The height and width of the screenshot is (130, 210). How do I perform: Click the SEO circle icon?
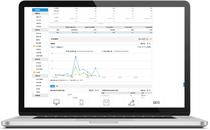(156, 103)
